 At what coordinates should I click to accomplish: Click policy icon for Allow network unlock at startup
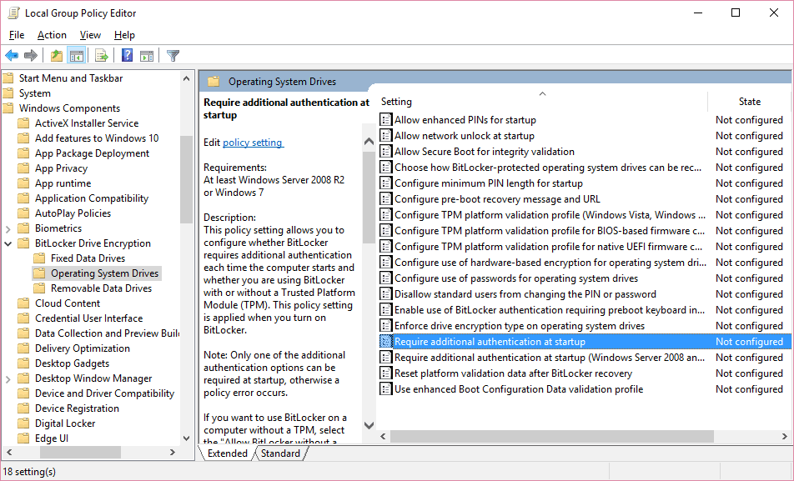(x=386, y=135)
